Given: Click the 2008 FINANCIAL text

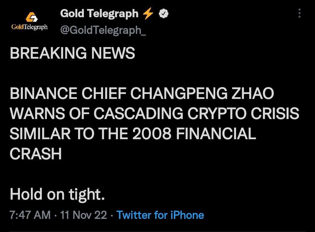Looking at the screenshot, I should coord(194,133).
